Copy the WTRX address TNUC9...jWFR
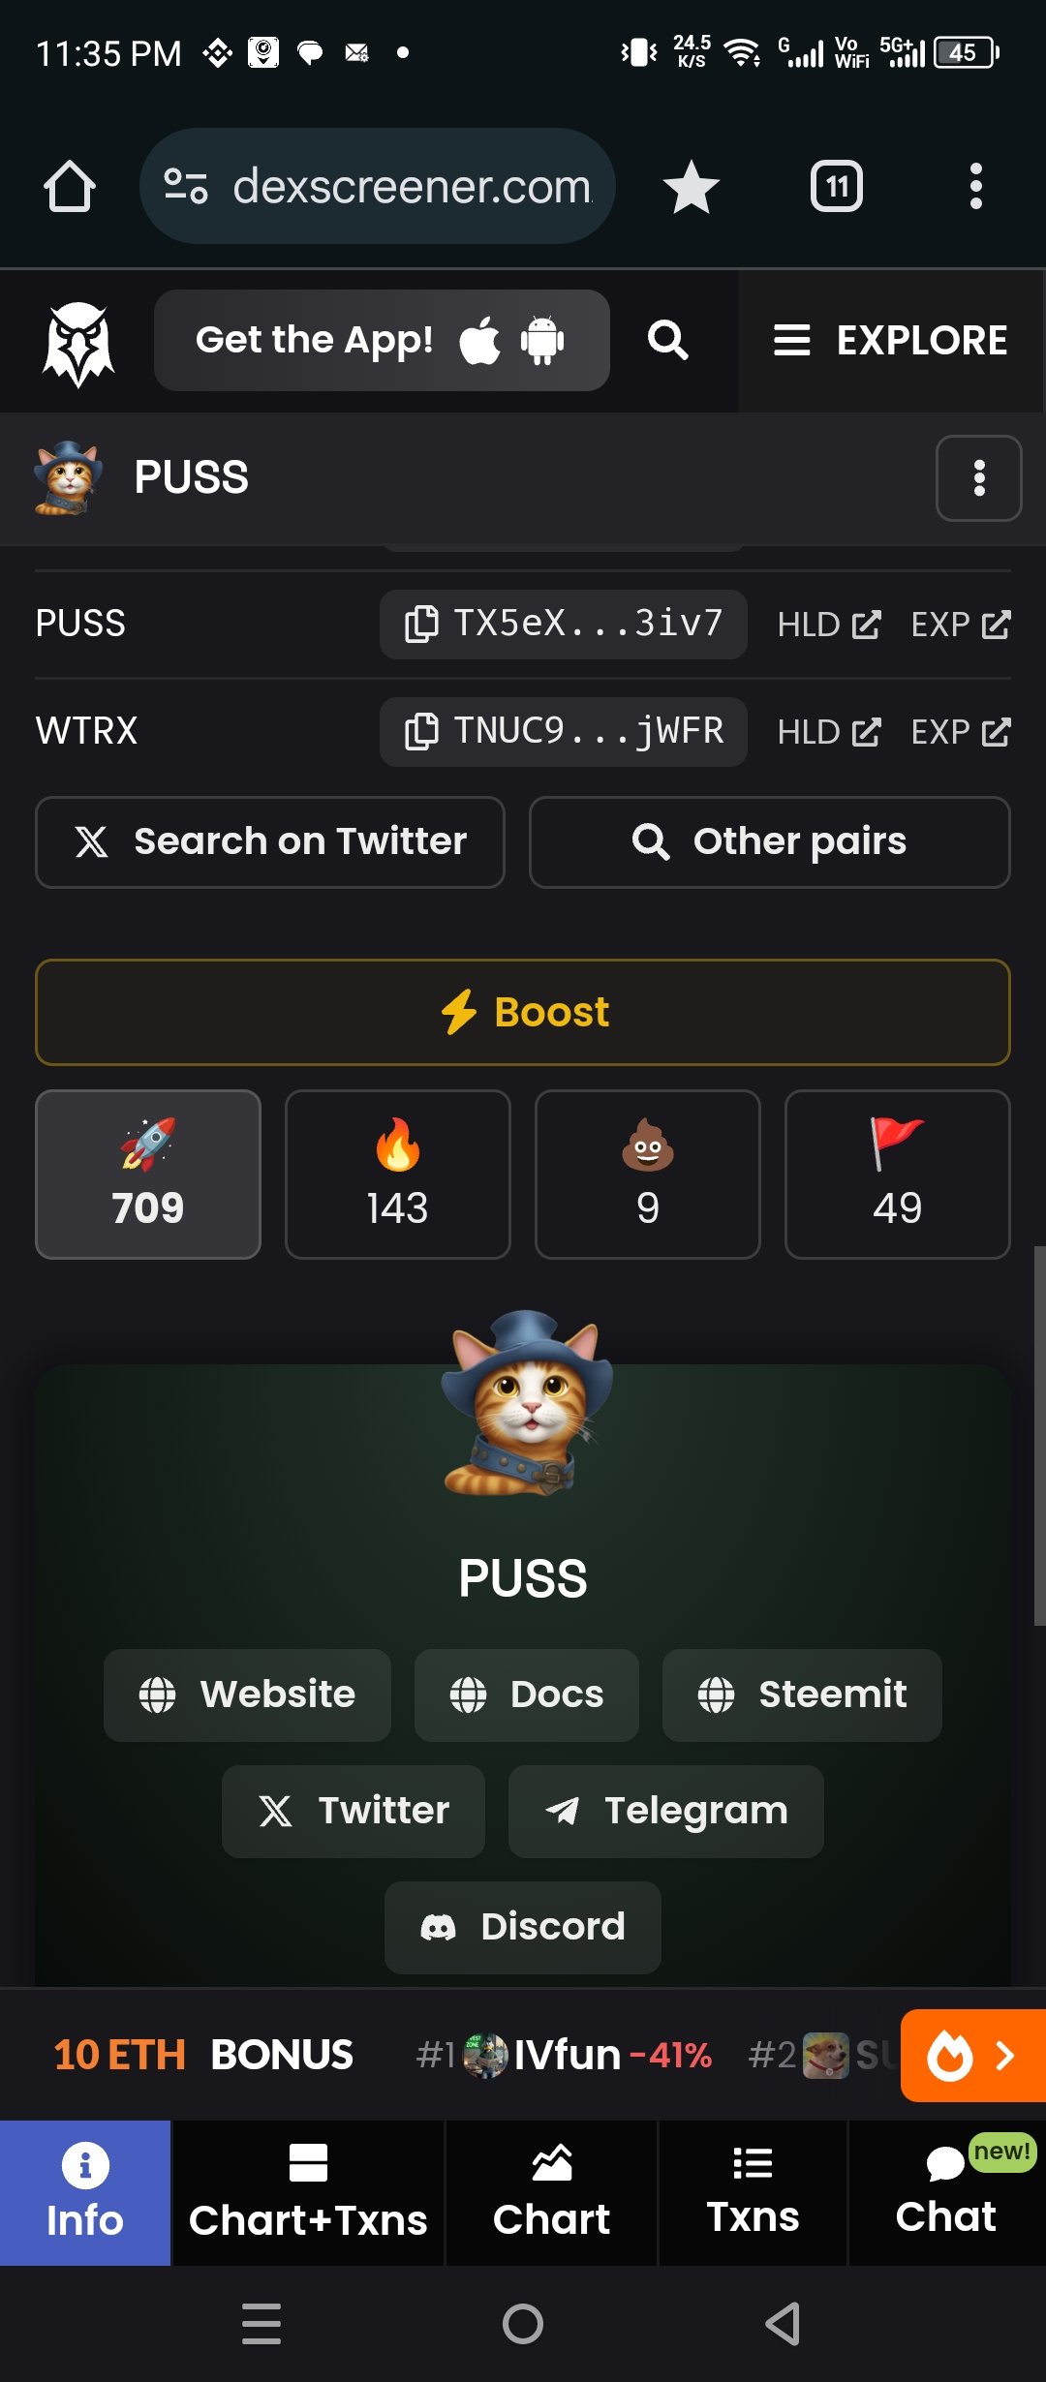Screen dimensions: 1046x2382 coord(563,732)
